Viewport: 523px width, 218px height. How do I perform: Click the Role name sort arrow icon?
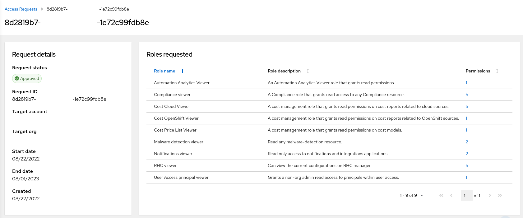click(183, 71)
